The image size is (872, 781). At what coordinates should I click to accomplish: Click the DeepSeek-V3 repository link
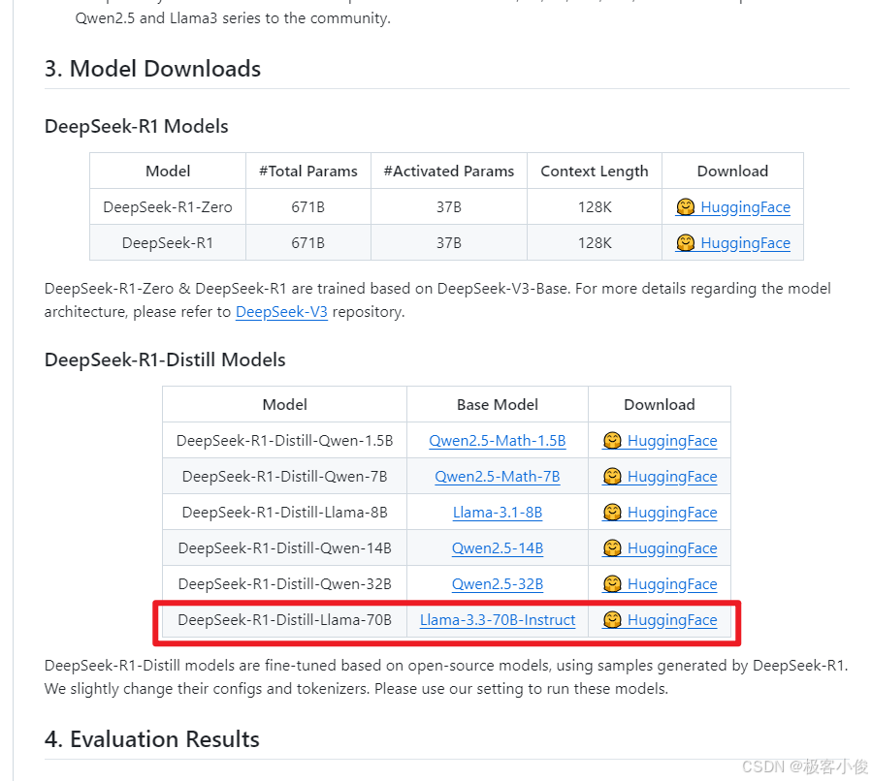(281, 312)
